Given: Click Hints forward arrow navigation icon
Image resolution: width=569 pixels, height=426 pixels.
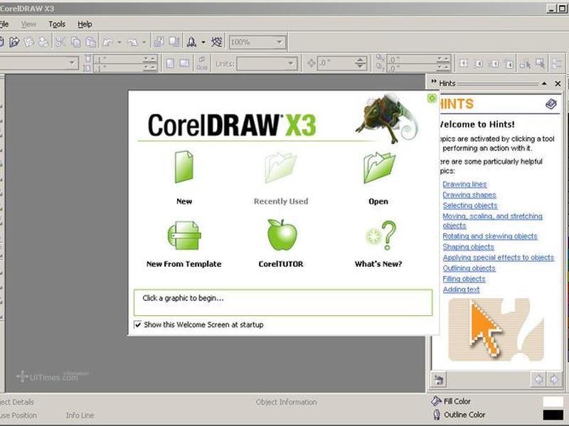Looking at the screenshot, I should pyautogui.click(x=554, y=379).
